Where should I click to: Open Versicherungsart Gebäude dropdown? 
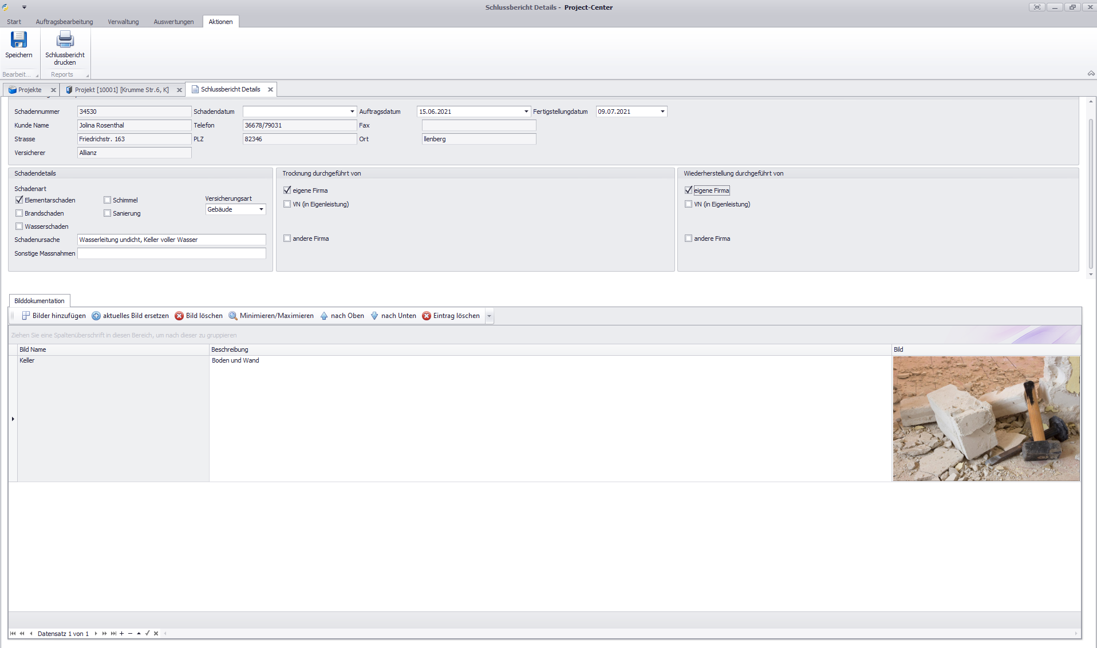coord(261,209)
